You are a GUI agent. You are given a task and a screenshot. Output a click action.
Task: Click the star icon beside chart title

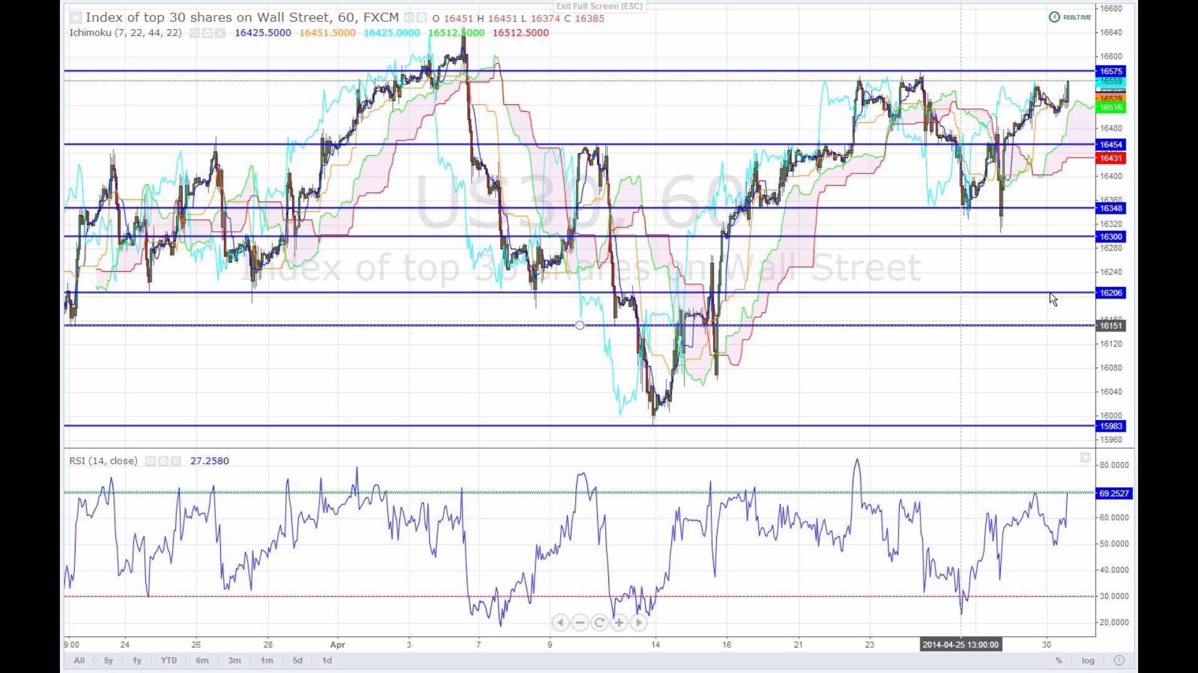point(75,17)
